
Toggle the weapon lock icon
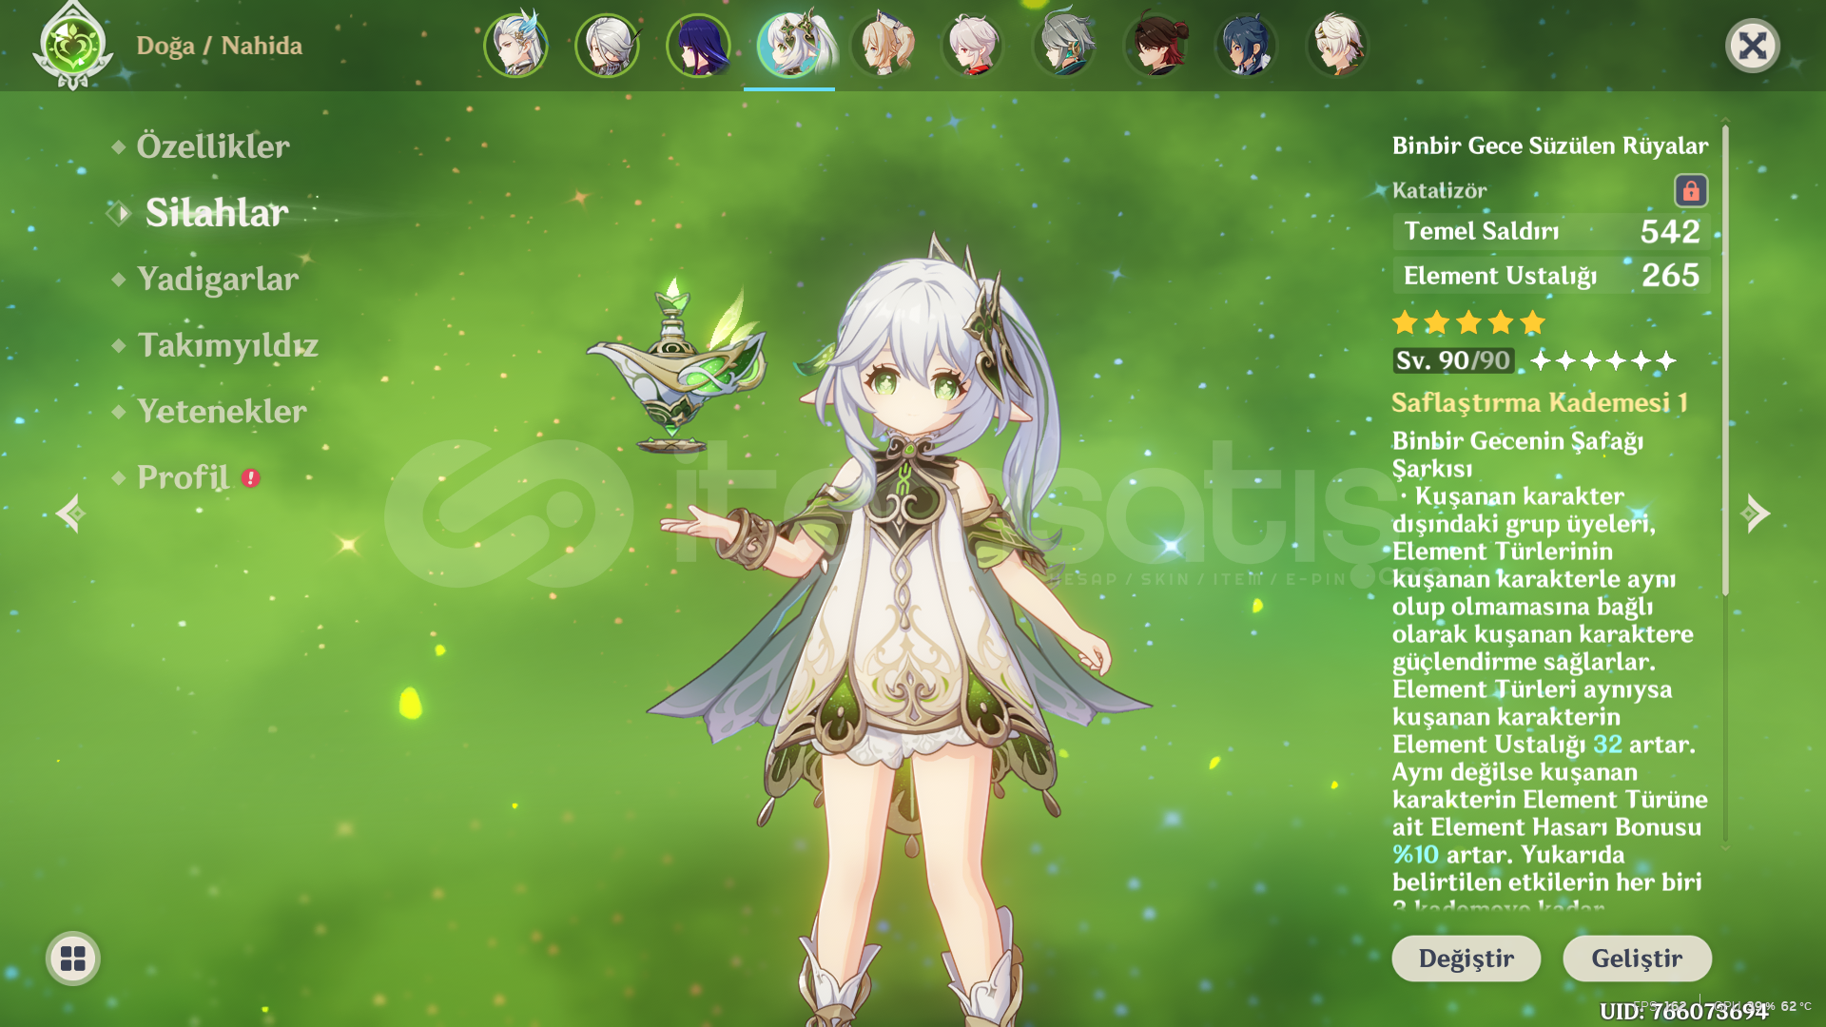coord(1690,191)
